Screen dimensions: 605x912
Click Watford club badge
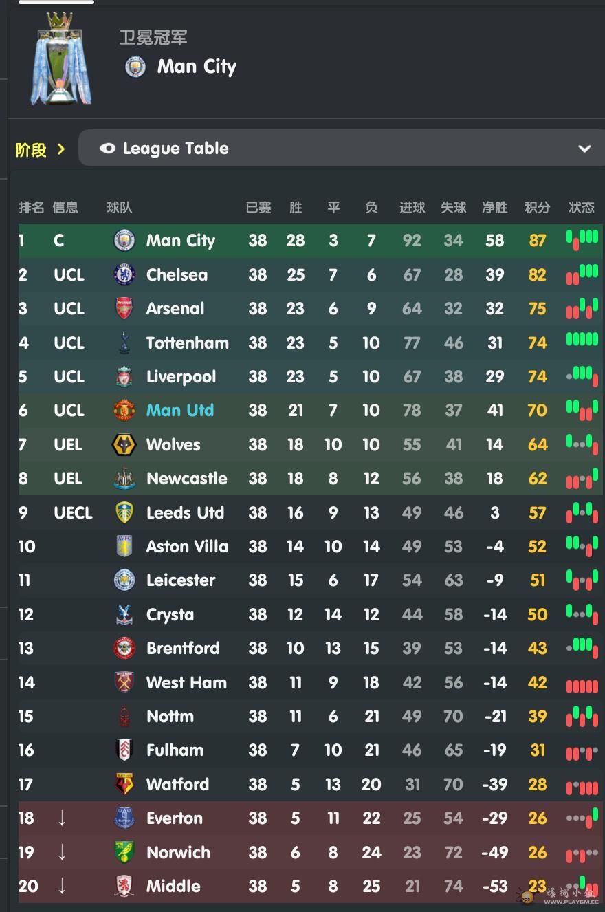(x=124, y=784)
